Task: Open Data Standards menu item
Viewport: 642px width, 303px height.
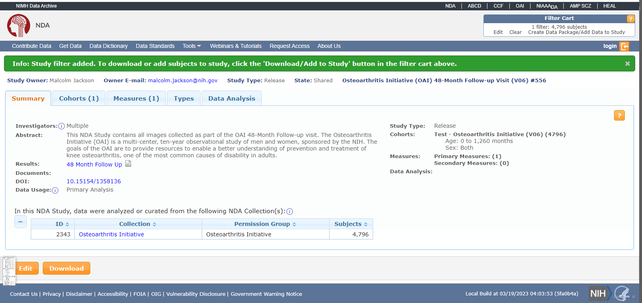Action: 155,46
